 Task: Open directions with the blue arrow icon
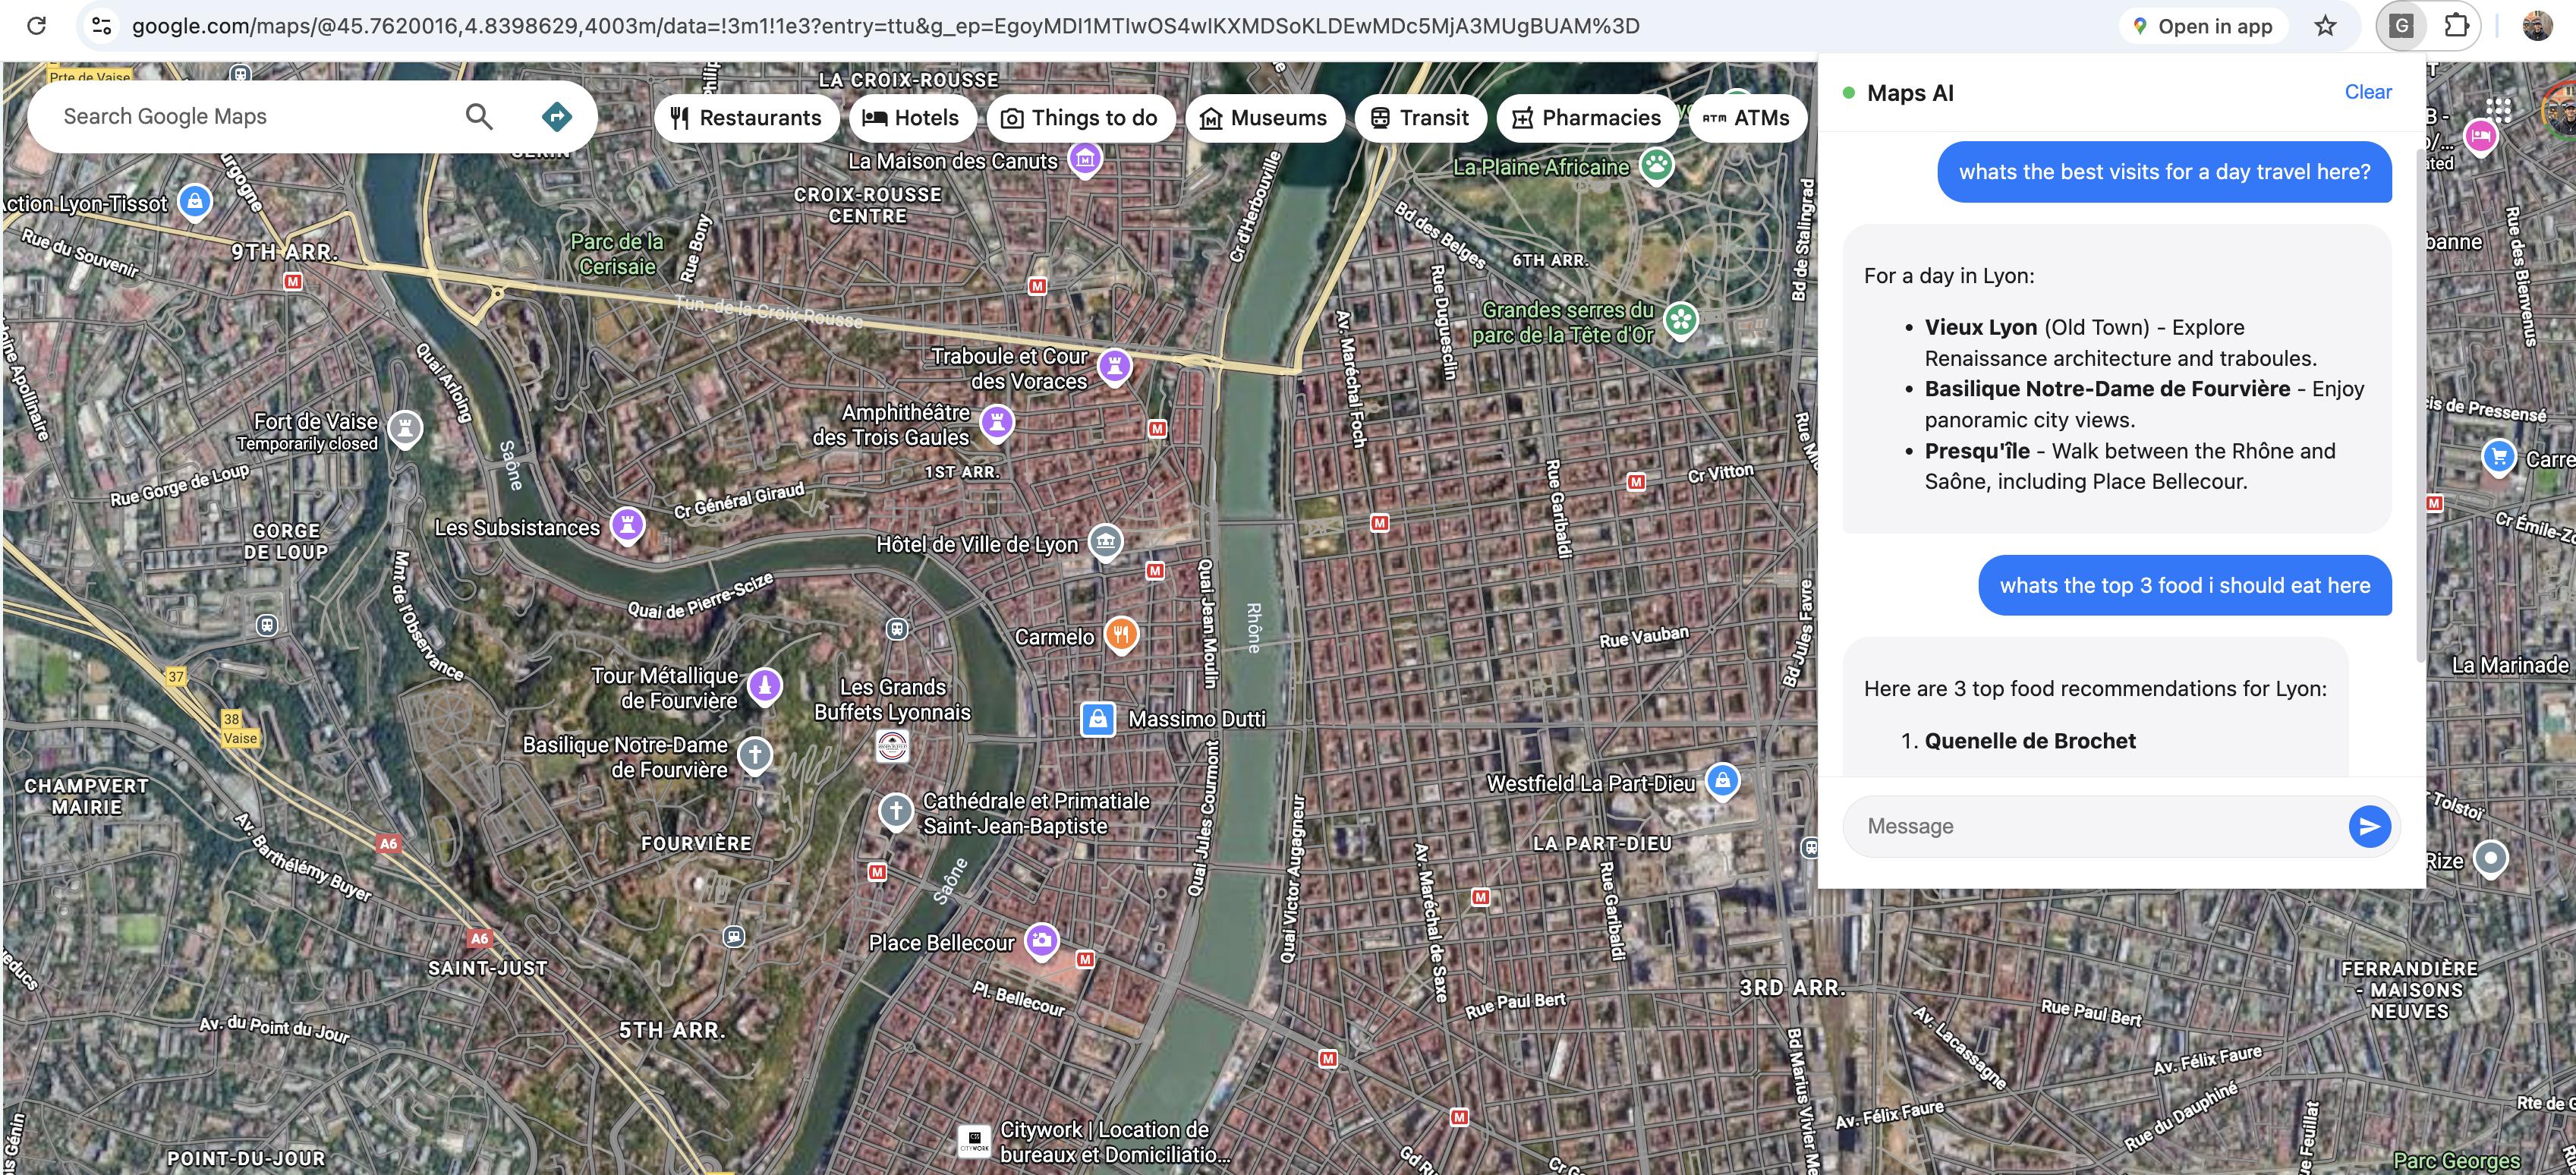coord(556,117)
